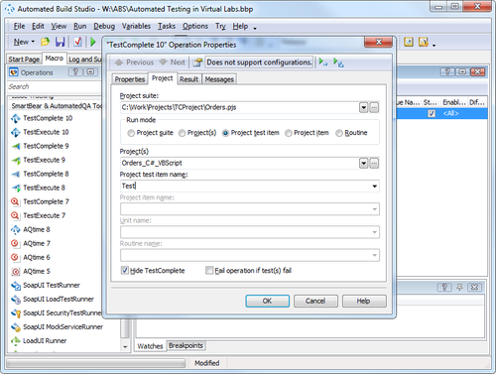
Task: Browse for projects with ellipsis button
Action: pos(374,164)
